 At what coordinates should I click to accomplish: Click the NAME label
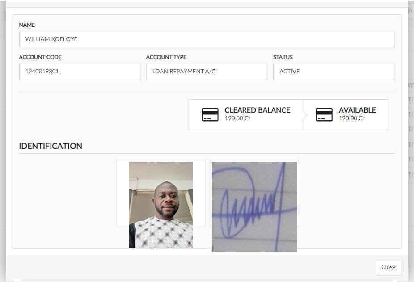[x=27, y=25]
